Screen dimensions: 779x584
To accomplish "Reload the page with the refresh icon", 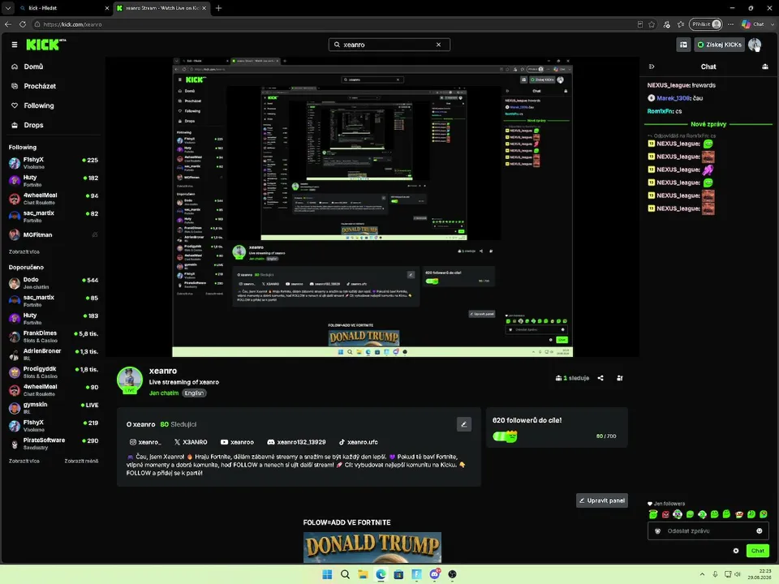I will pos(23,24).
